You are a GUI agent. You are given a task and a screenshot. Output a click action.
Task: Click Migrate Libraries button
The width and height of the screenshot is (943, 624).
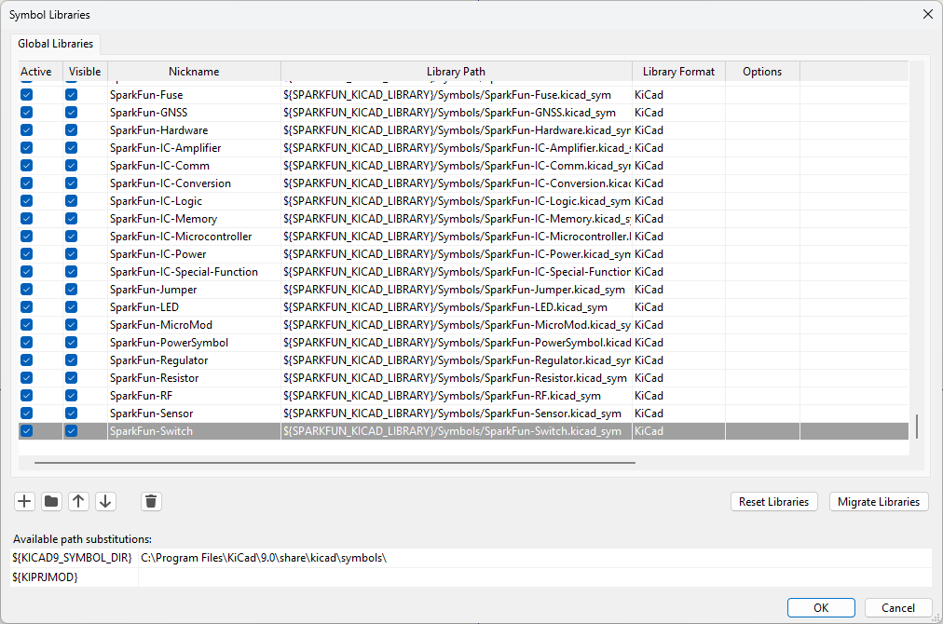[x=879, y=502]
